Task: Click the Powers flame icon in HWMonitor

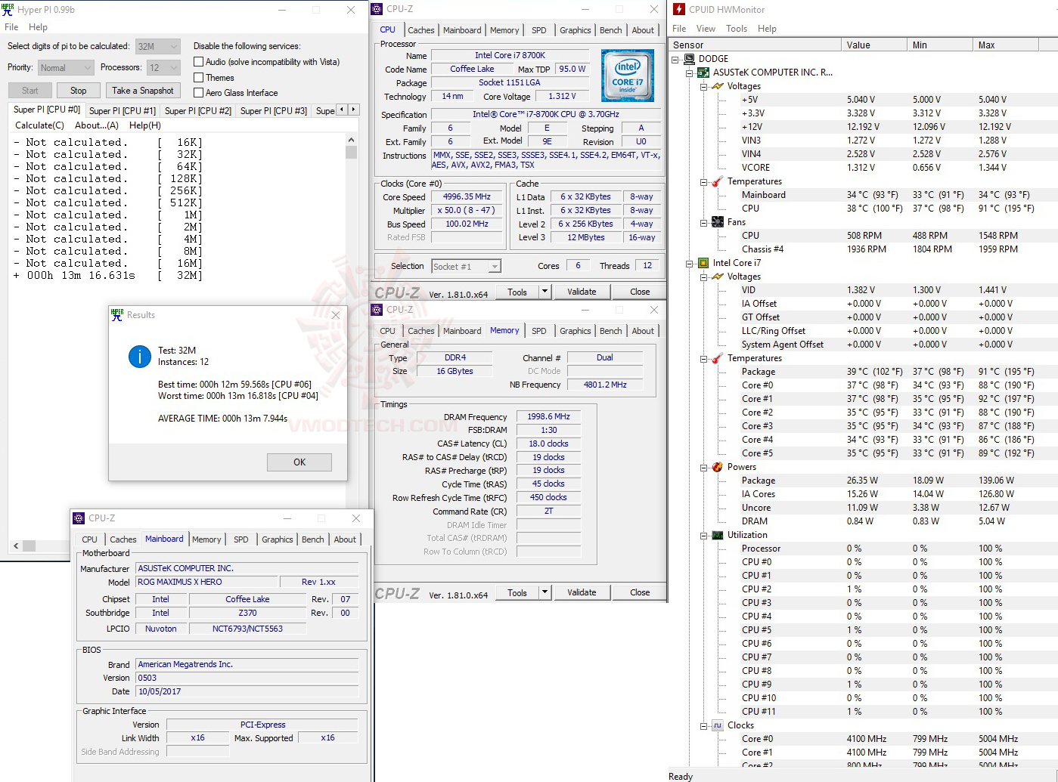Action: [718, 467]
